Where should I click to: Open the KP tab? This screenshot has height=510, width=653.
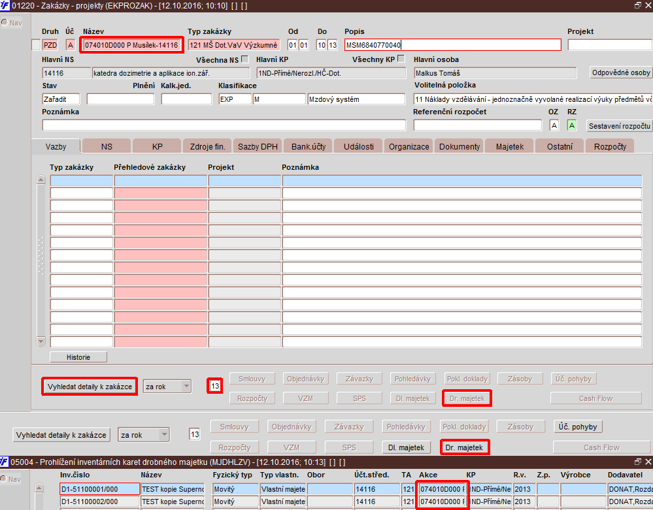pos(157,146)
